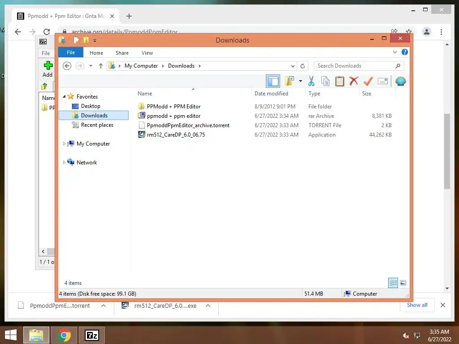The image size is (459, 344).
Task: Click Show all downloads link
Action: point(417,305)
